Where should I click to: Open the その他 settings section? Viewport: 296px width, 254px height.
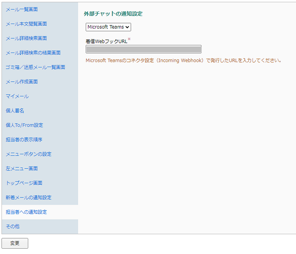coord(12,227)
